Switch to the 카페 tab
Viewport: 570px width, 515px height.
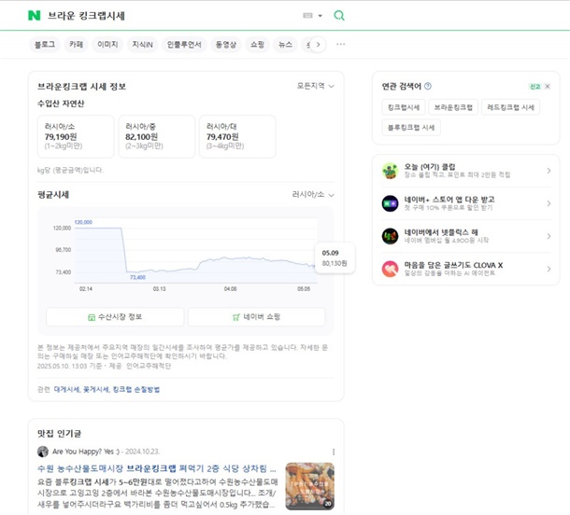(x=76, y=45)
